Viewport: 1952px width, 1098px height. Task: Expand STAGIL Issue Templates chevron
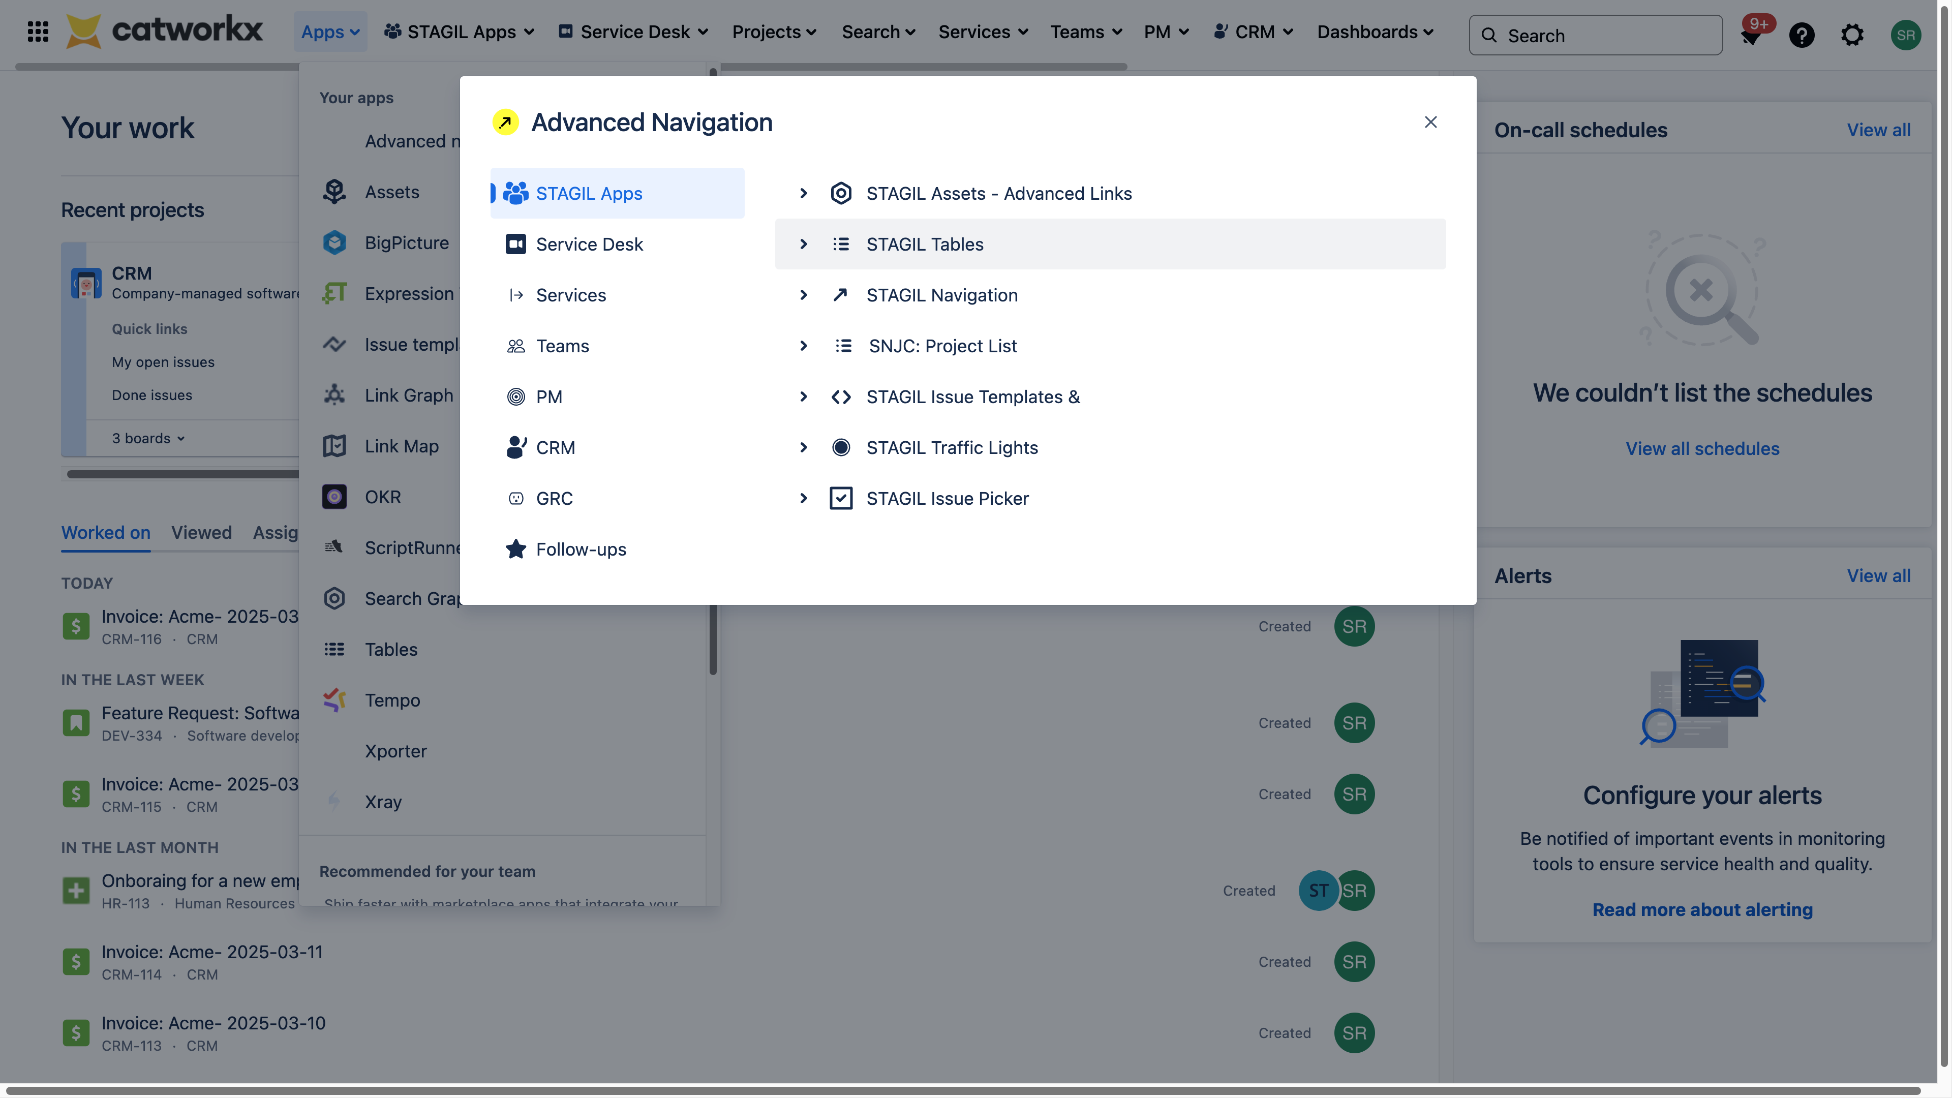pyautogui.click(x=804, y=396)
